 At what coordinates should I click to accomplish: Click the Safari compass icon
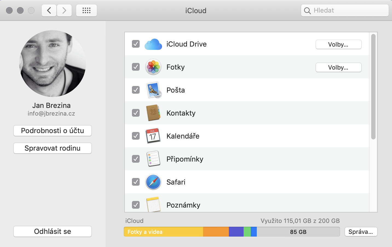click(153, 182)
